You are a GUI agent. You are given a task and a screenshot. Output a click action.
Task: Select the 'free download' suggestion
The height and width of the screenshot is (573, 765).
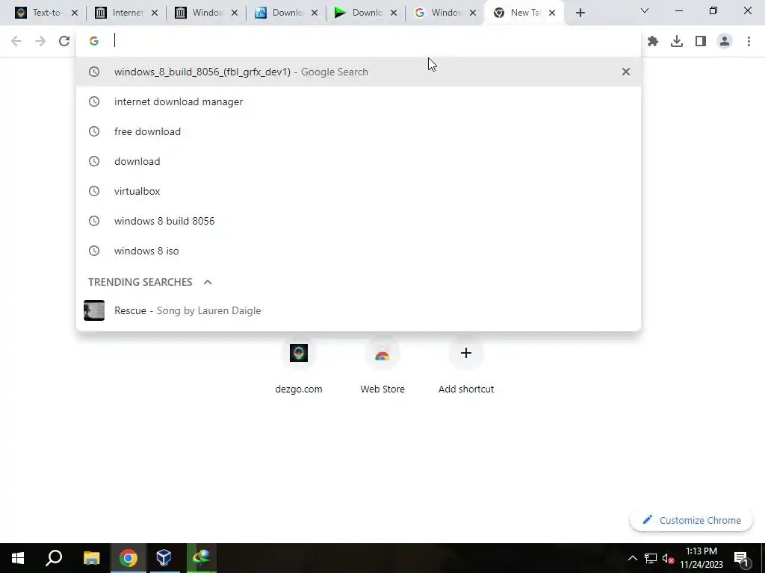(x=359, y=131)
